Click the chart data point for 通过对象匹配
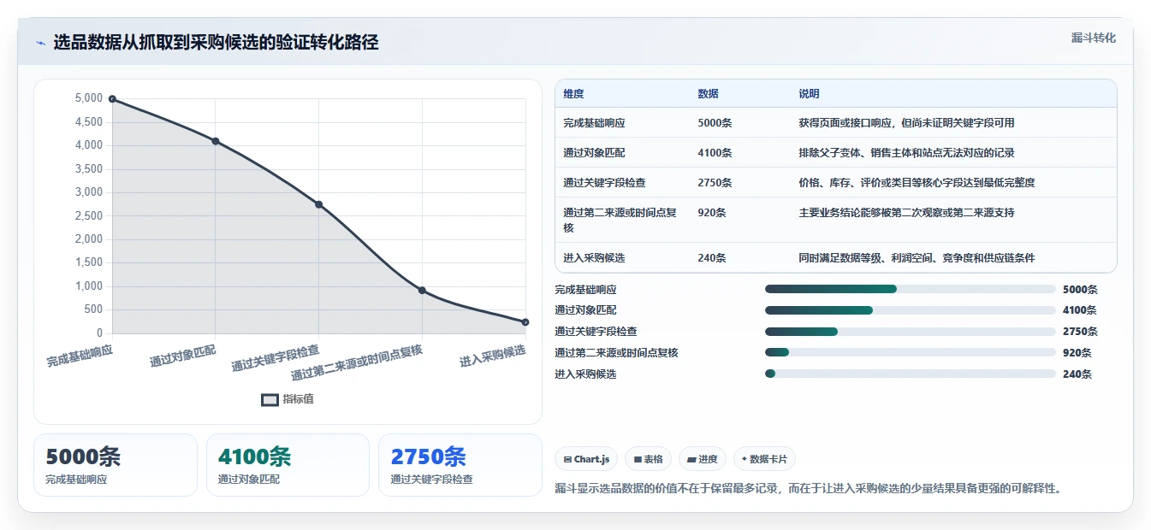This screenshot has height=530, width=1151. coord(216,141)
